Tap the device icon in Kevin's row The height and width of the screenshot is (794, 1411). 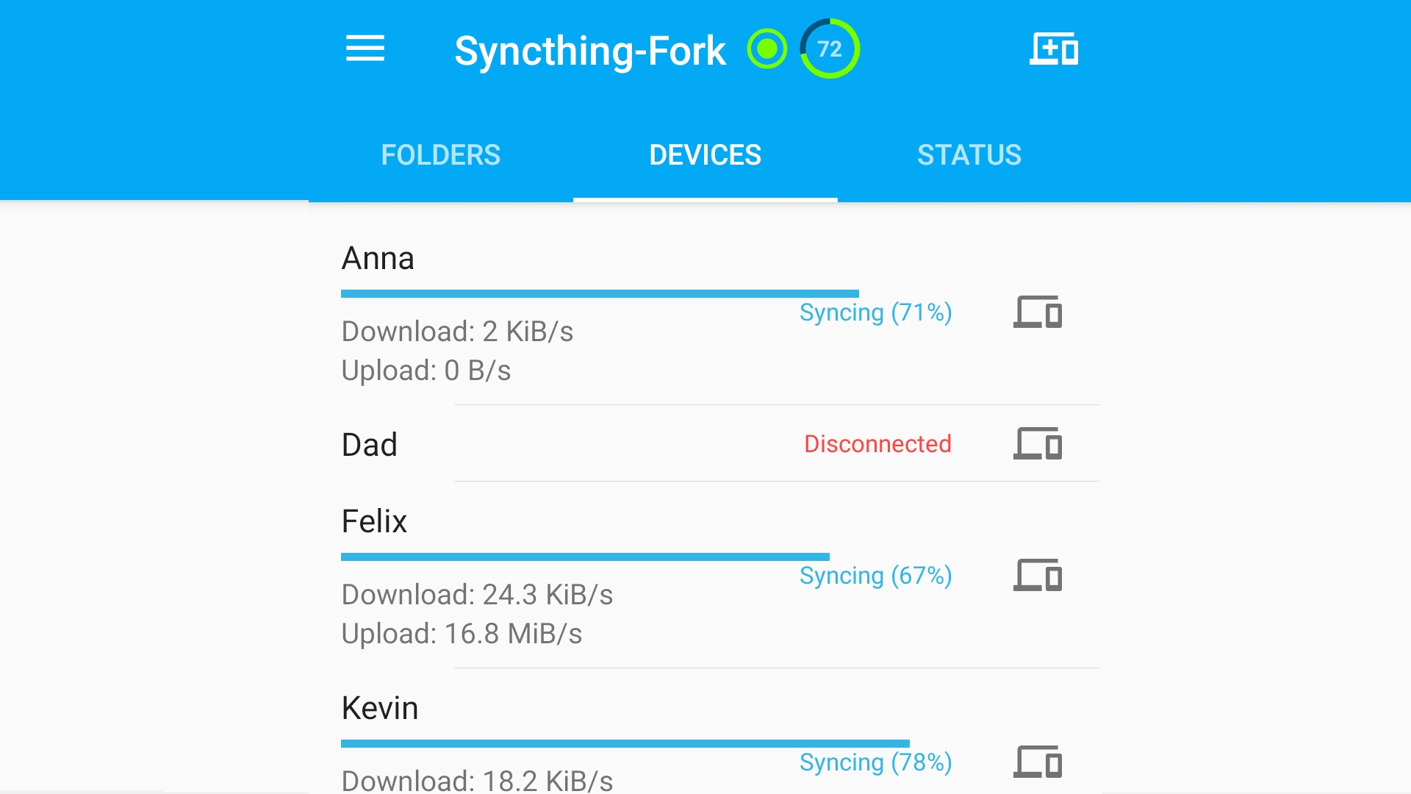pyautogui.click(x=1038, y=762)
